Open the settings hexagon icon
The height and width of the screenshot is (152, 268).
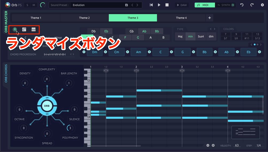tap(262, 5)
